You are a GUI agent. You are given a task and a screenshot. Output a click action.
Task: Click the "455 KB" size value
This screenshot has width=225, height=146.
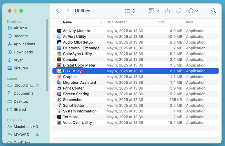coord(175,100)
